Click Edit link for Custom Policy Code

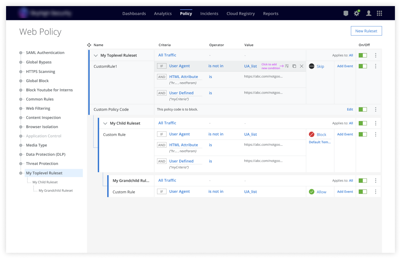coord(350,109)
